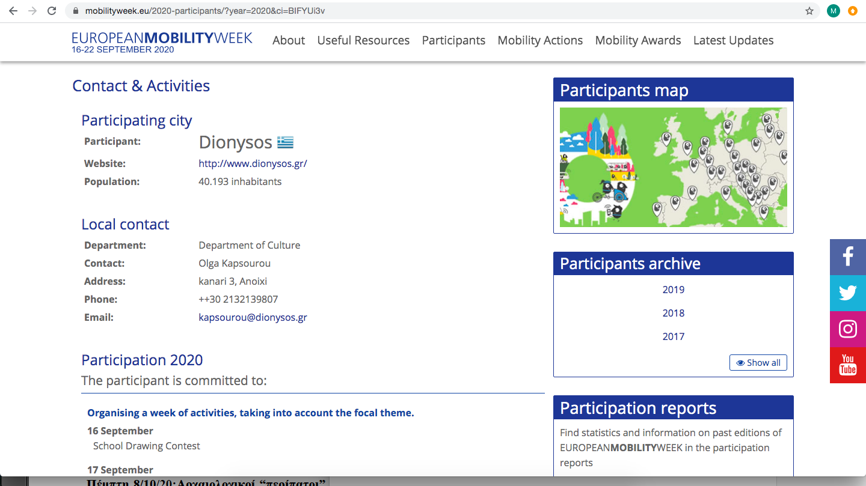Open the green M profile avatar
This screenshot has height=486, width=866.
tap(833, 11)
